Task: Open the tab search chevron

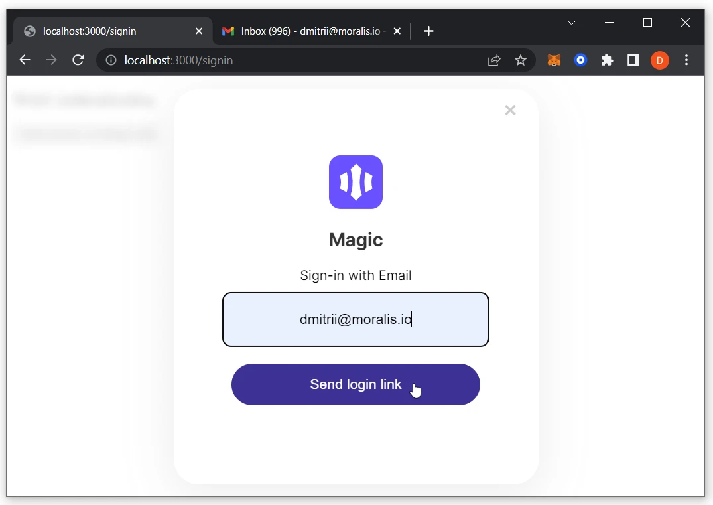Action: [x=572, y=23]
